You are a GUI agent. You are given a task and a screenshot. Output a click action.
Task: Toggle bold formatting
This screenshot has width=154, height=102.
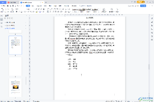(17, 12)
